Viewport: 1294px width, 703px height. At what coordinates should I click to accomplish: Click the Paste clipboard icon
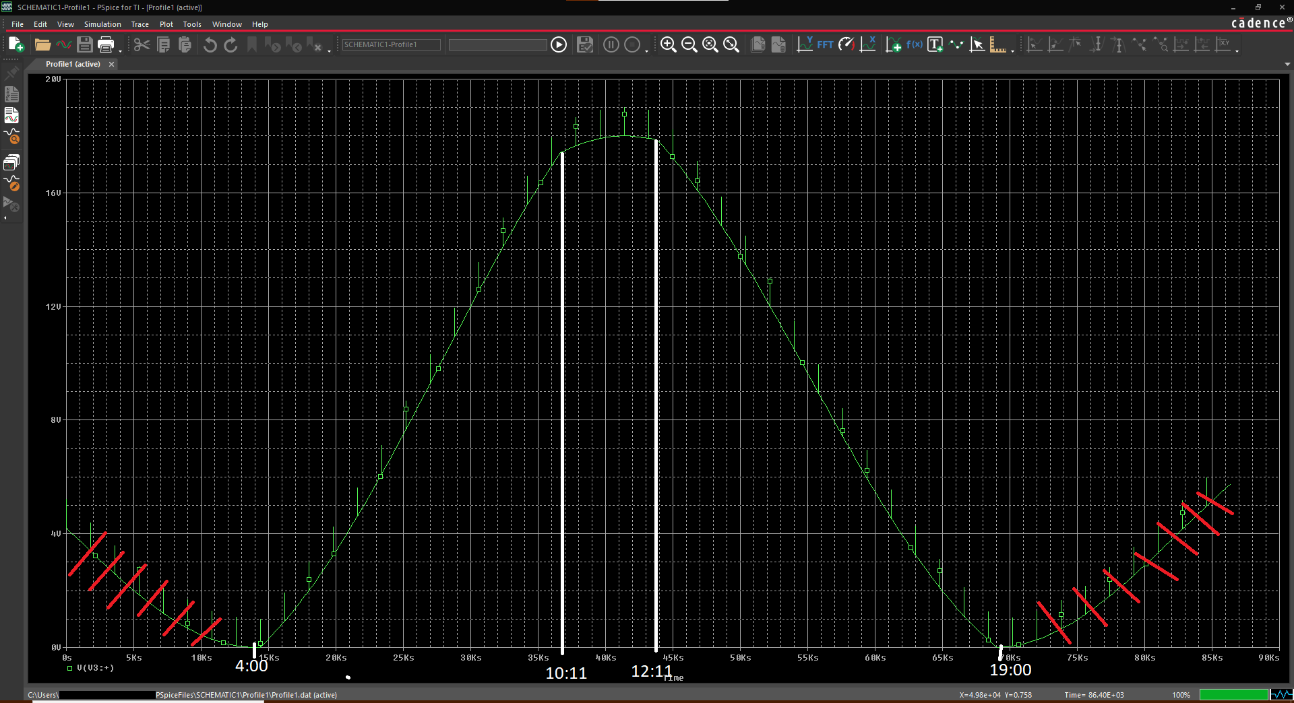tap(185, 44)
